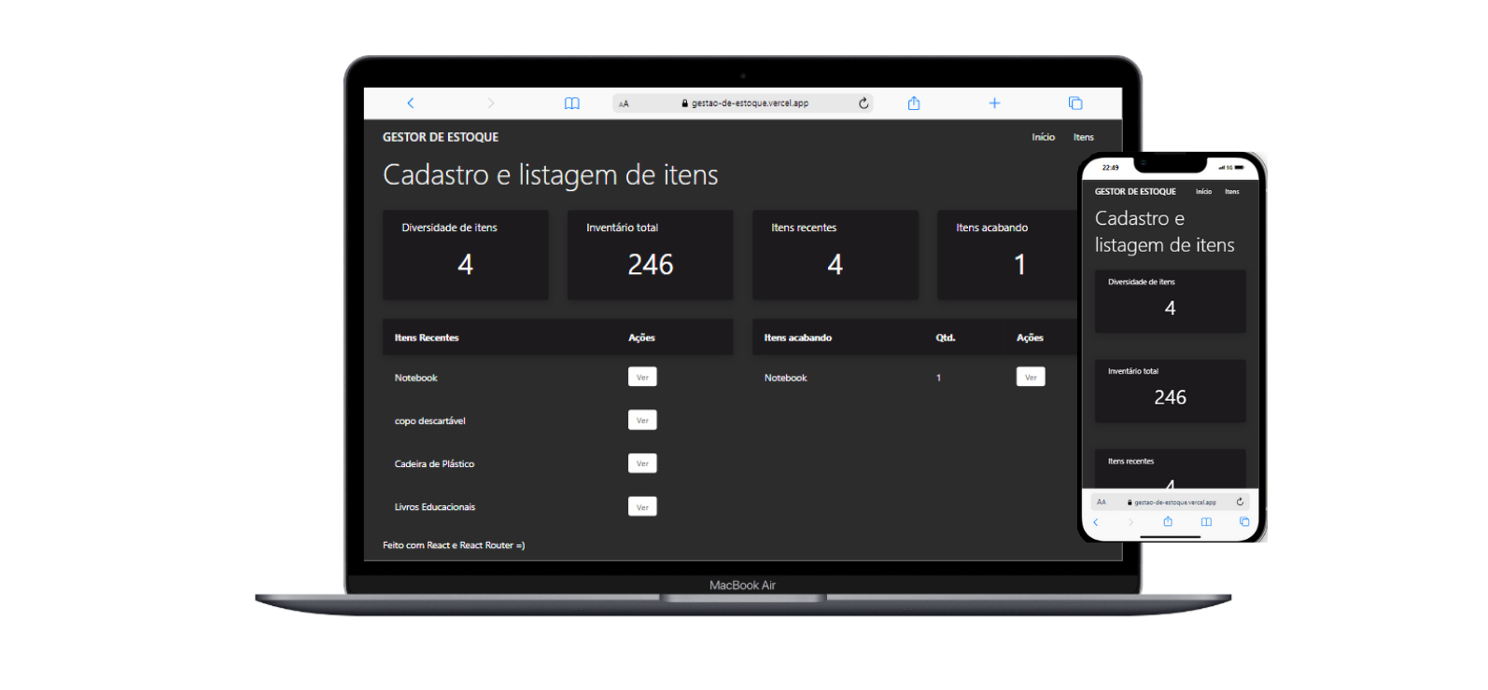Tap the reload icon in the phone address bar

pos(1240,502)
